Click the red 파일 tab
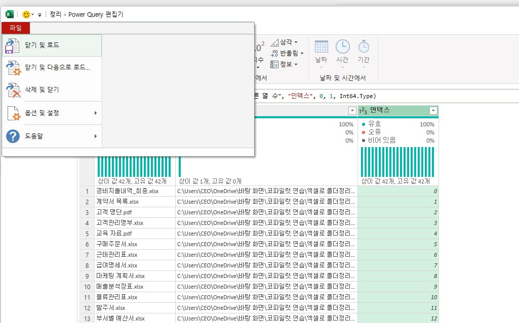This screenshot has height=323, width=519. tap(16, 28)
